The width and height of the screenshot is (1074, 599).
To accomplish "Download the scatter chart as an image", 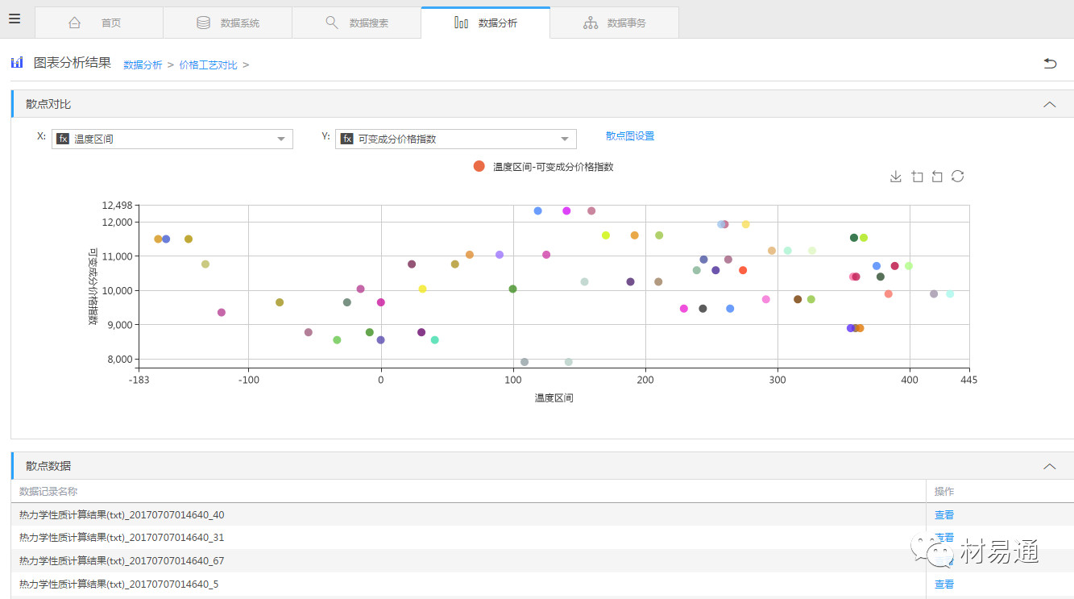I will pyautogui.click(x=895, y=177).
